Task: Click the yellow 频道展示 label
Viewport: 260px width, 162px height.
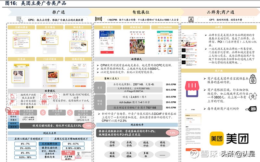Action: 78,27
